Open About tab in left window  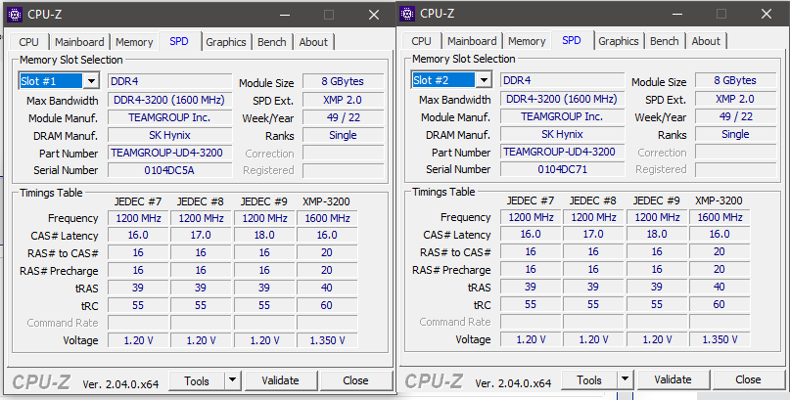(313, 42)
